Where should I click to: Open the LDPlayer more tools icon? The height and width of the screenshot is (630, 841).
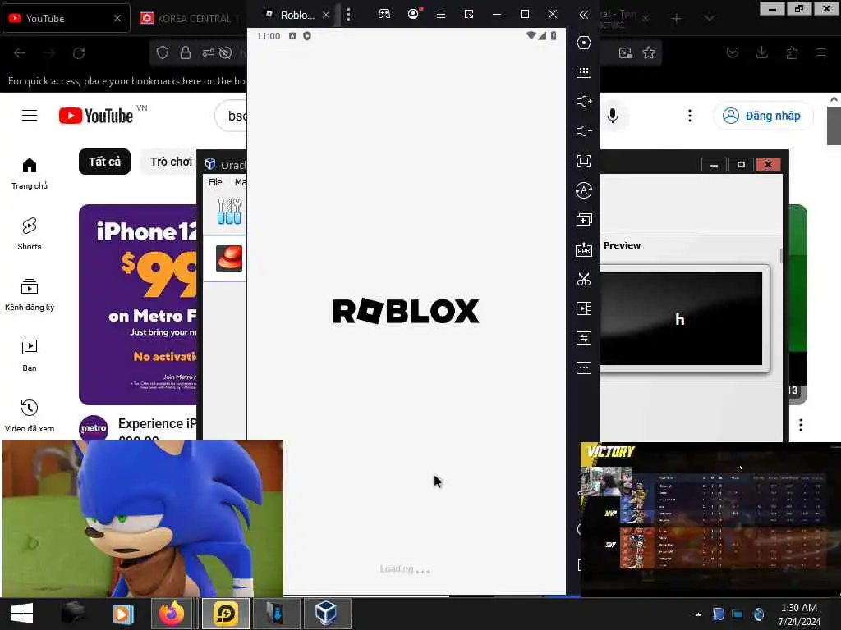[x=584, y=368]
